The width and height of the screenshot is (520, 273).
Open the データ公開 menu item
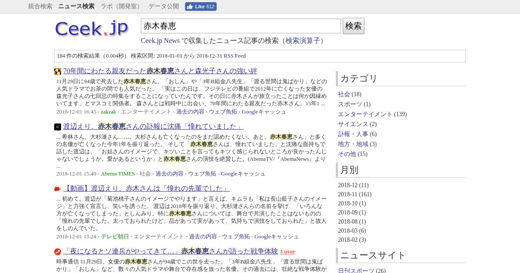164,6
